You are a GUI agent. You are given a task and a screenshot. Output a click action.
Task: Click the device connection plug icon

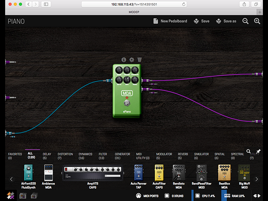(x=257, y=196)
